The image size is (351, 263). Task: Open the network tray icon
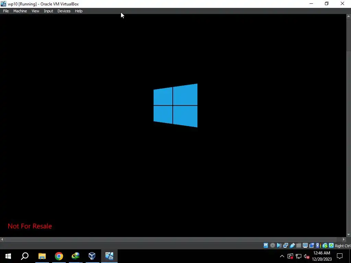pos(299,256)
